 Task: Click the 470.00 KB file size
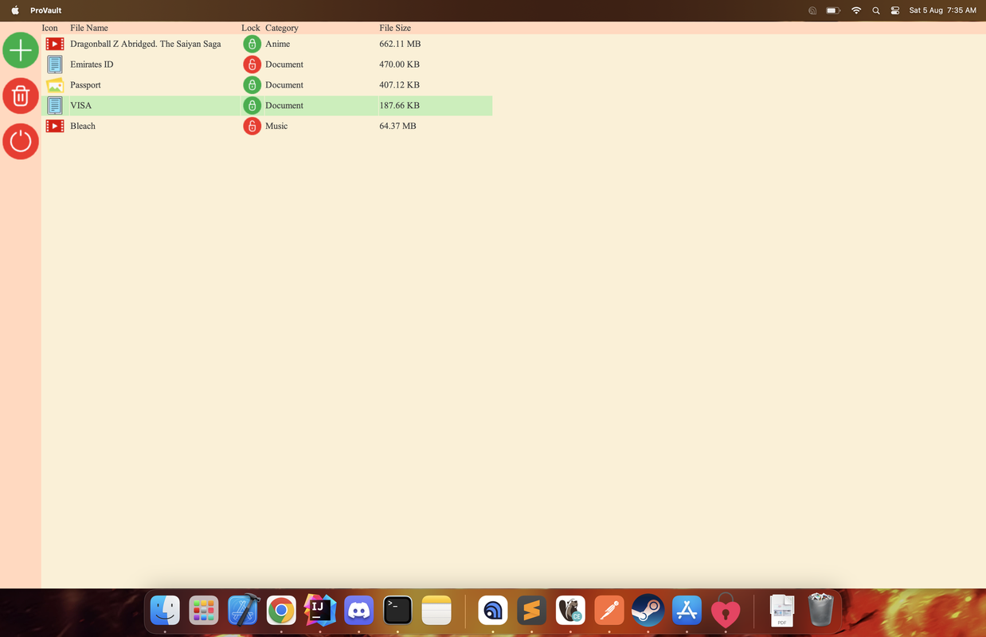(399, 64)
